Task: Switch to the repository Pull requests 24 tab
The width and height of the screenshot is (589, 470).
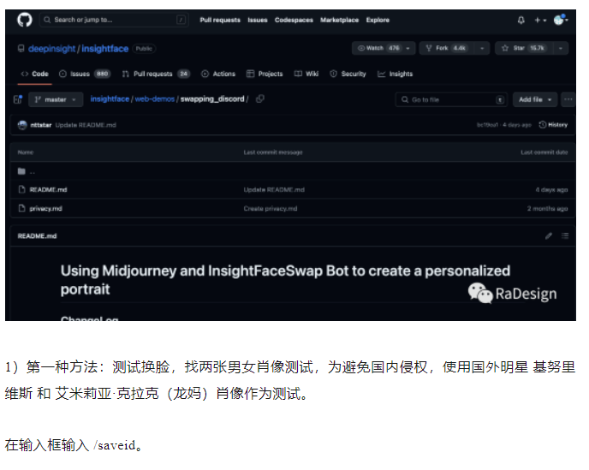Action: tap(157, 74)
